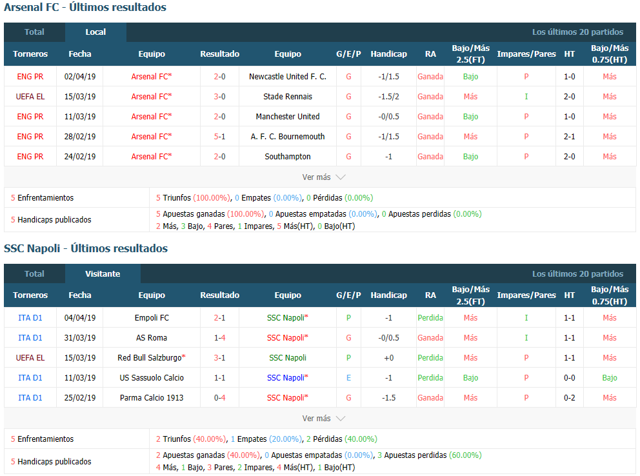The height and width of the screenshot is (476, 640).
Task: Open AS Roma team link
Action: (152, 338)
